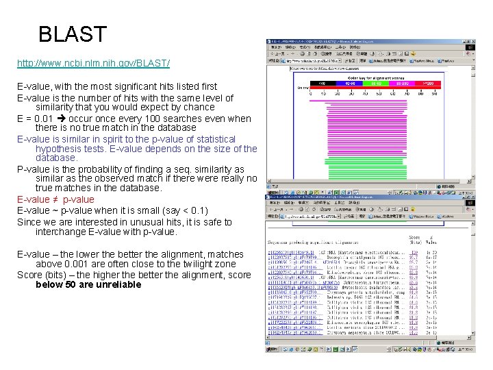Open File menu in lower browser window

(275, 203)
